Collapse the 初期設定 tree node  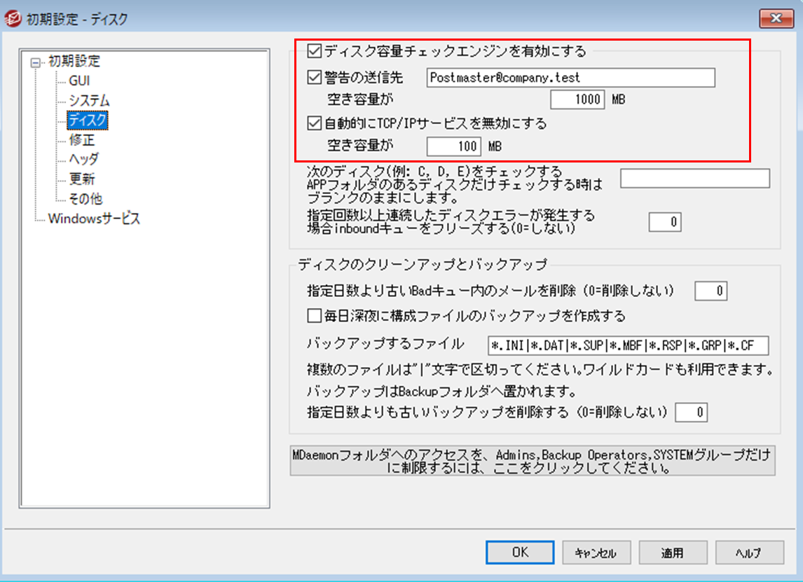pyautogui.click(x=35, y=62)
